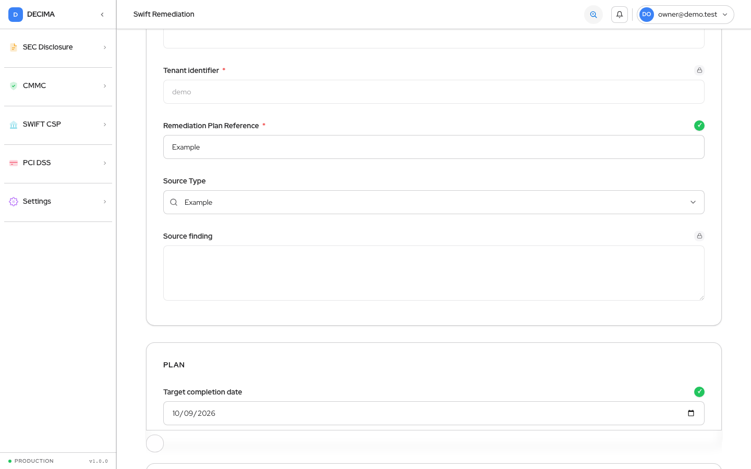Click the SEC Disclosure document icon
Viewport: 751px width, 469px height.
[x=14, y=47]
